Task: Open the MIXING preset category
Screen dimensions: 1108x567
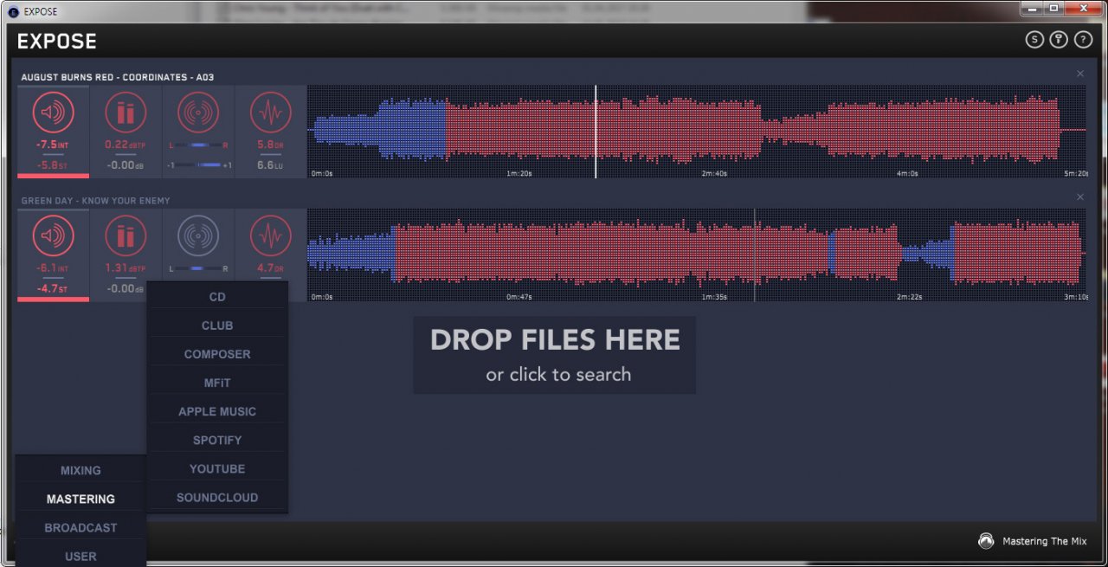Action: coord(81,471)
